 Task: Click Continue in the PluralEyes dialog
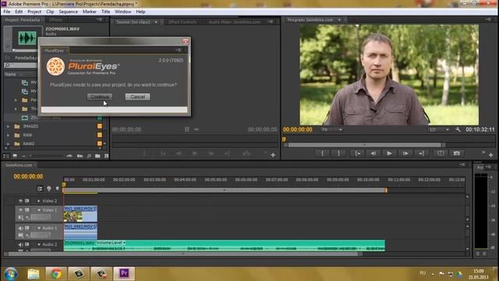click(100, 97)
